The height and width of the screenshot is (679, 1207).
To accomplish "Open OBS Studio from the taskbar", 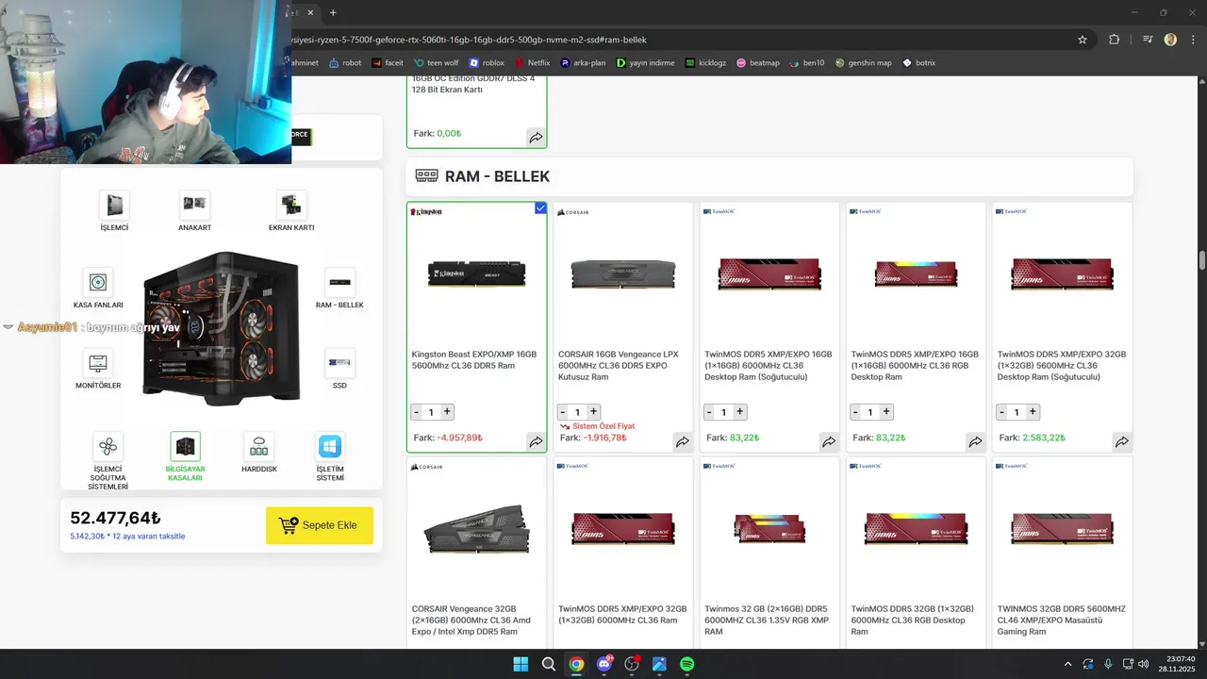I will click(632, 664).
